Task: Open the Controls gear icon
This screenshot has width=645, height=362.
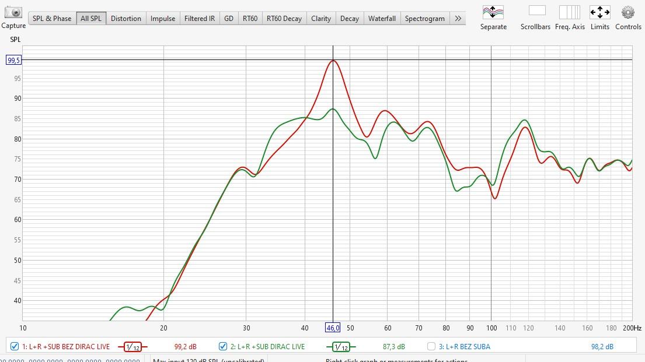Action: point(628,12)
